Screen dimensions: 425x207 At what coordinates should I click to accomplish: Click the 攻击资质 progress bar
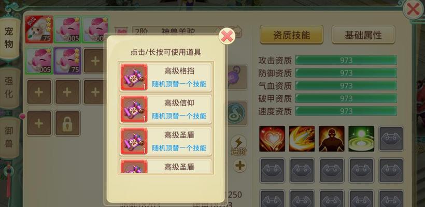click(x=346, y=60)
